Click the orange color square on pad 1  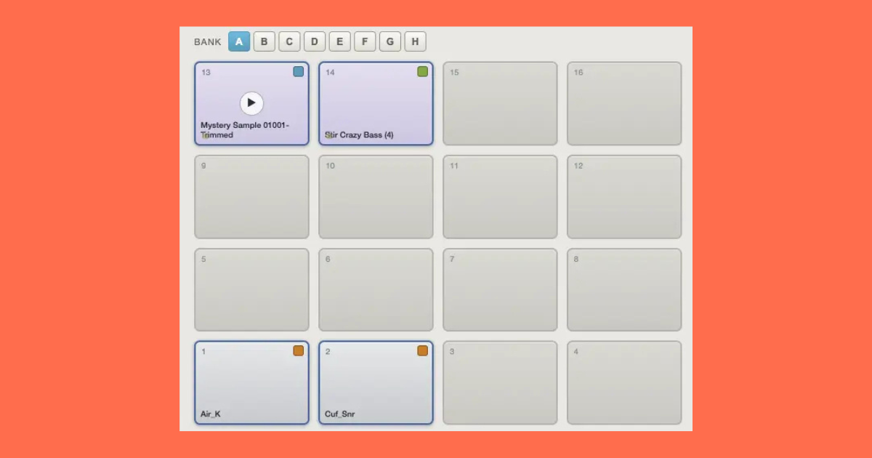pos(299,350)
